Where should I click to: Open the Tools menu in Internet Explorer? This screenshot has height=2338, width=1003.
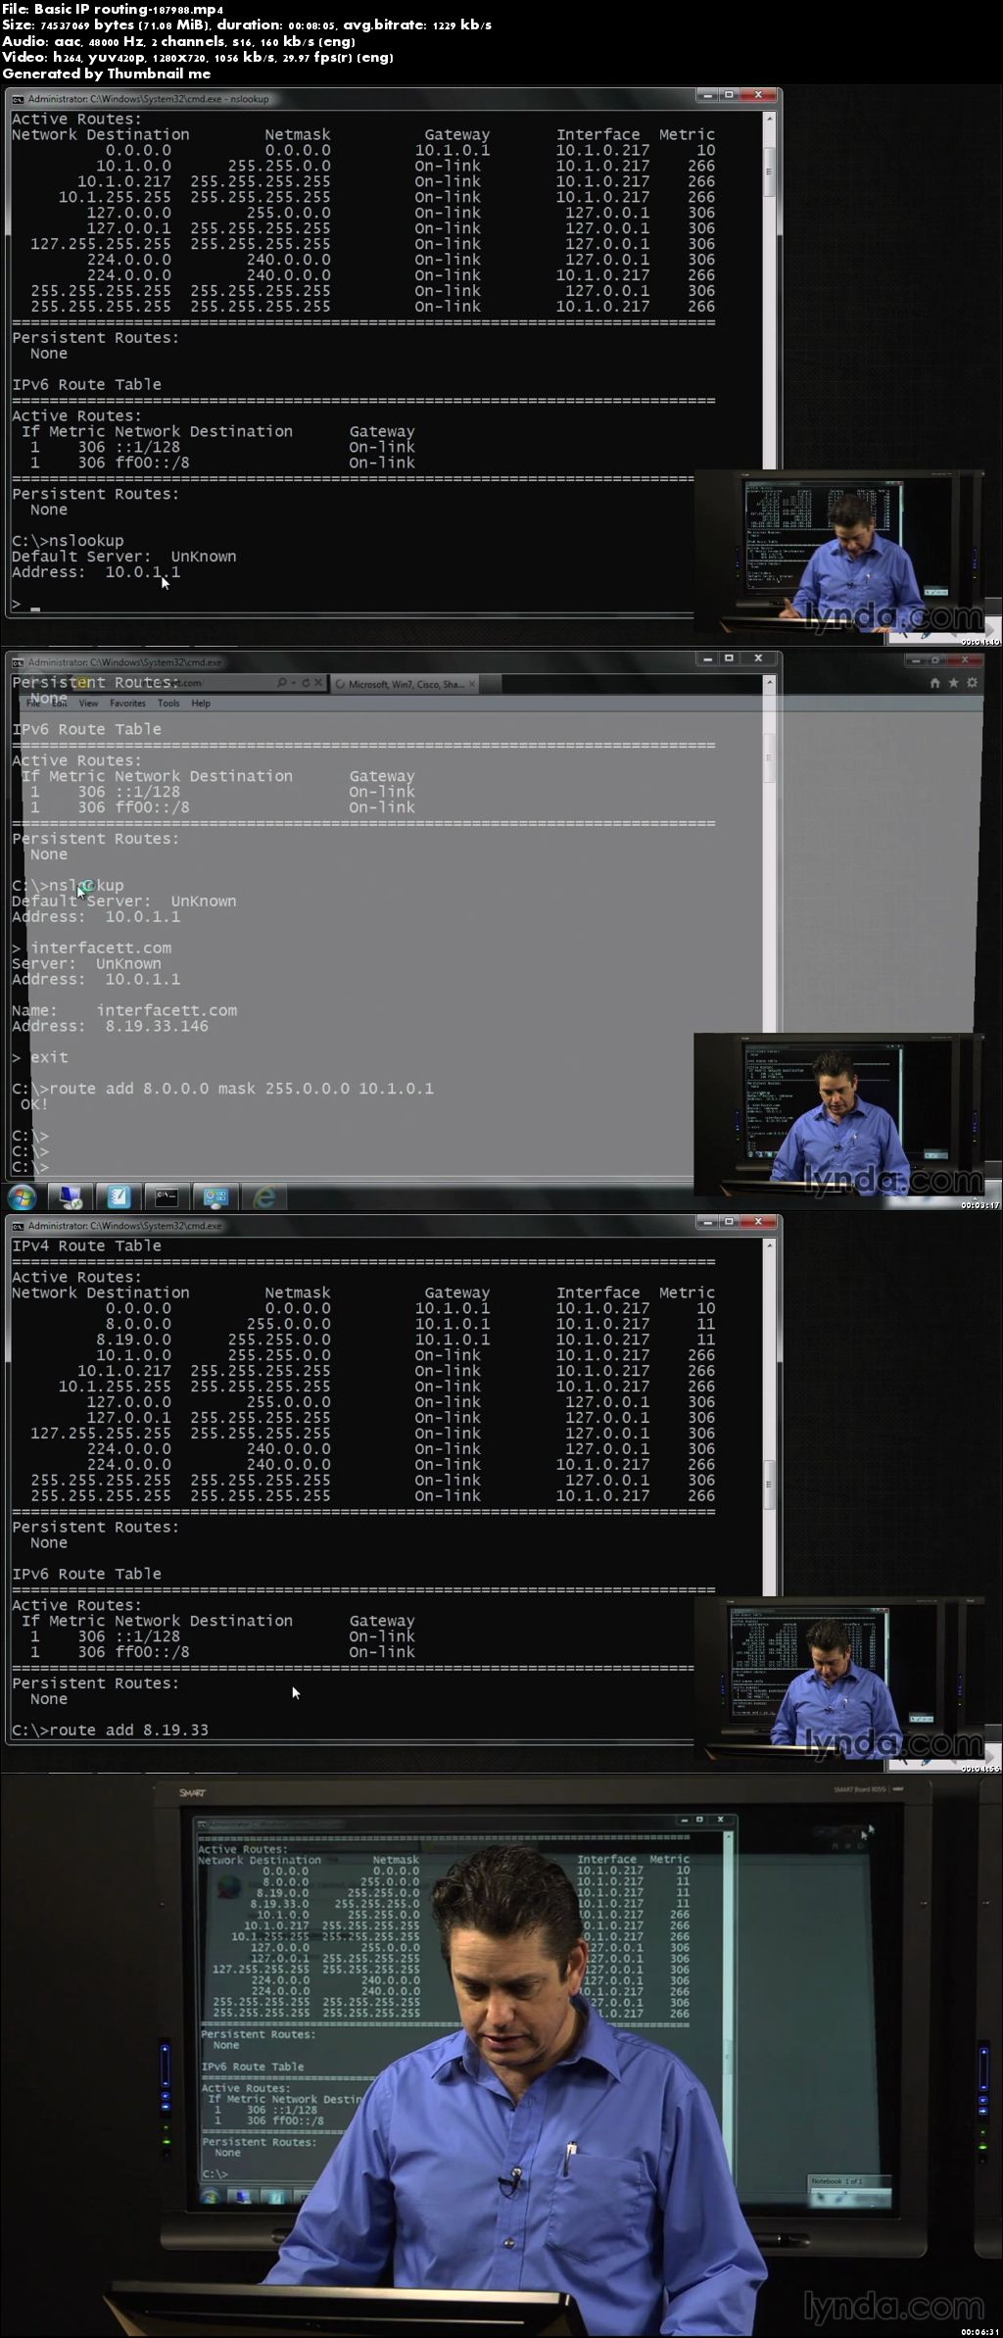pos(168,704)
